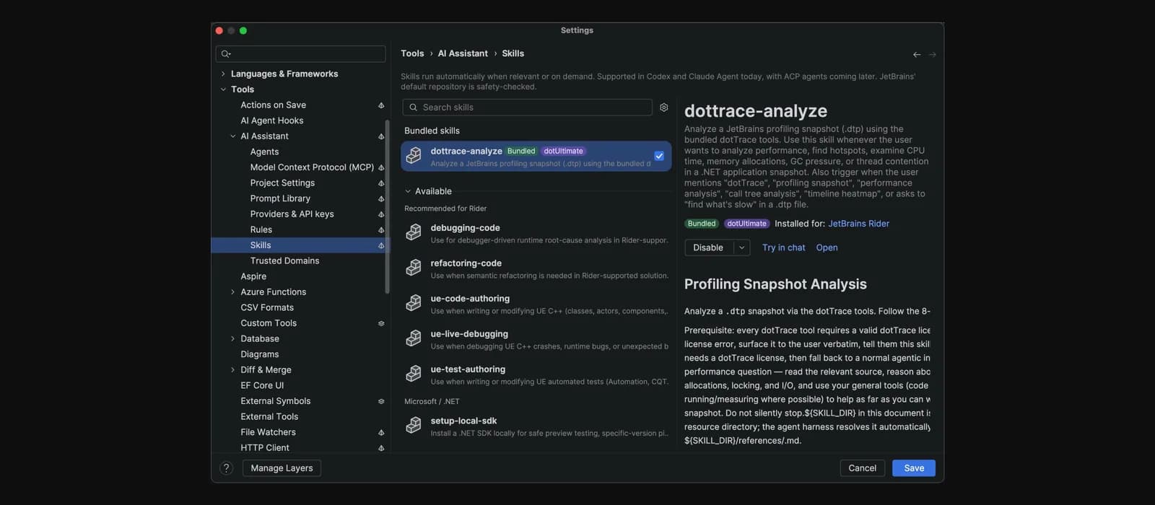Click the layer icon beside Model Context Protocol
This screenshot has height=505, width=1155.
(x=381, y=167)
